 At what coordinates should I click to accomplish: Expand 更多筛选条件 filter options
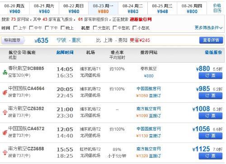[208, 27]
